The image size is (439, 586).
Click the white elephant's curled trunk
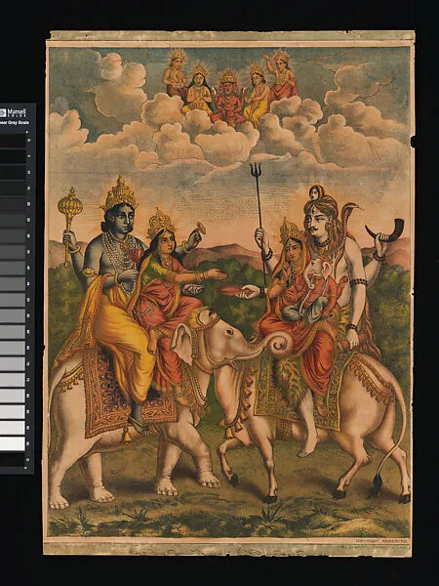point(280,344)
